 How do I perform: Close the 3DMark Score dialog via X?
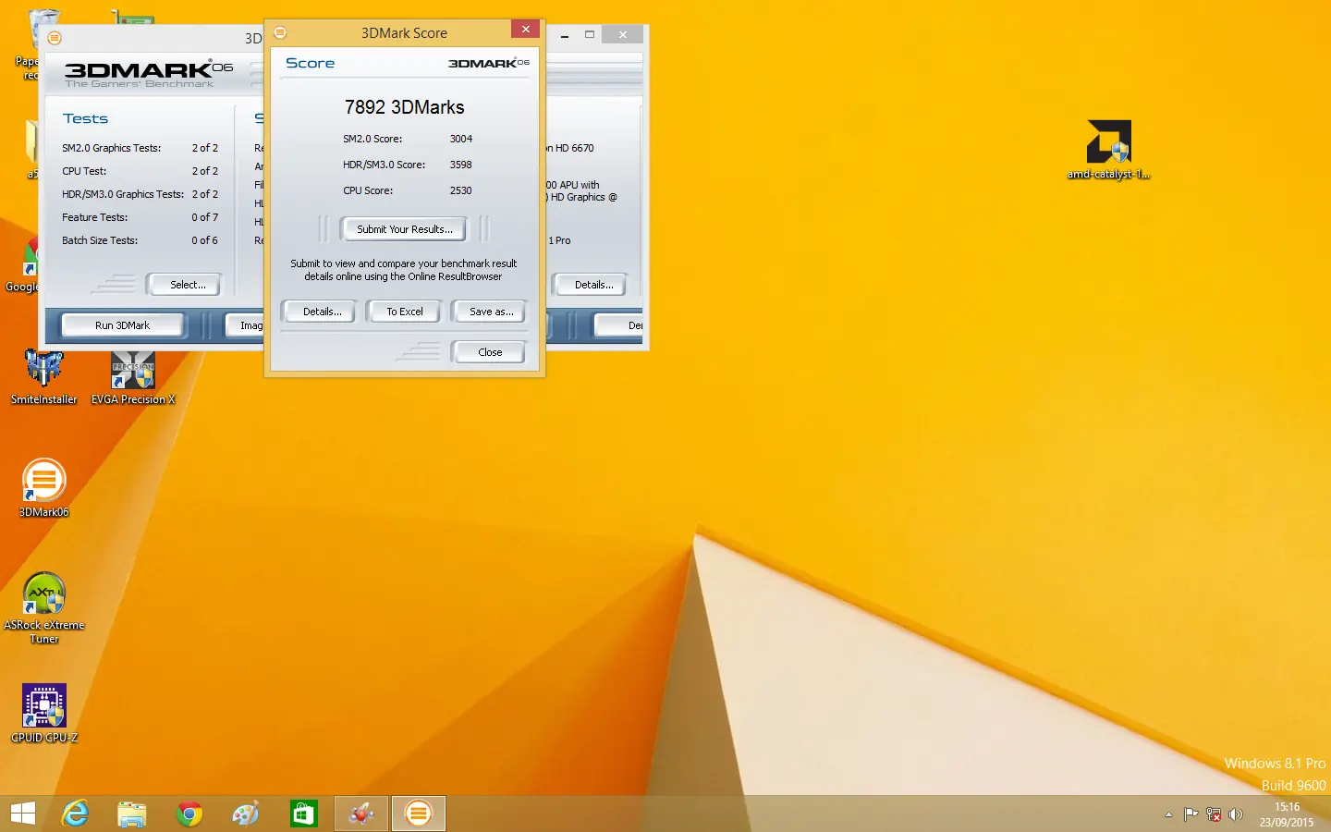point(525,30)
